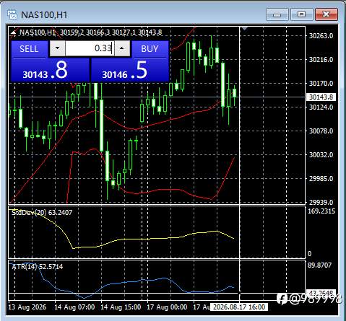The width and height of the screenshot is (346, 321).
Task: Close the NAS100,H1 chart window
Action: 326,14
